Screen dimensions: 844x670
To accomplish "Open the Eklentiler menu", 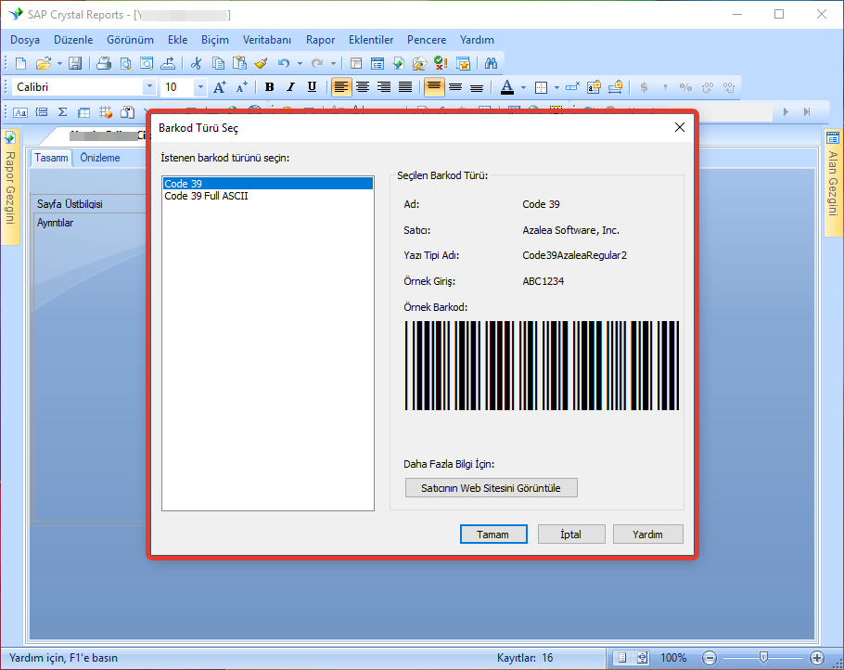I will (x=371, y=40).
